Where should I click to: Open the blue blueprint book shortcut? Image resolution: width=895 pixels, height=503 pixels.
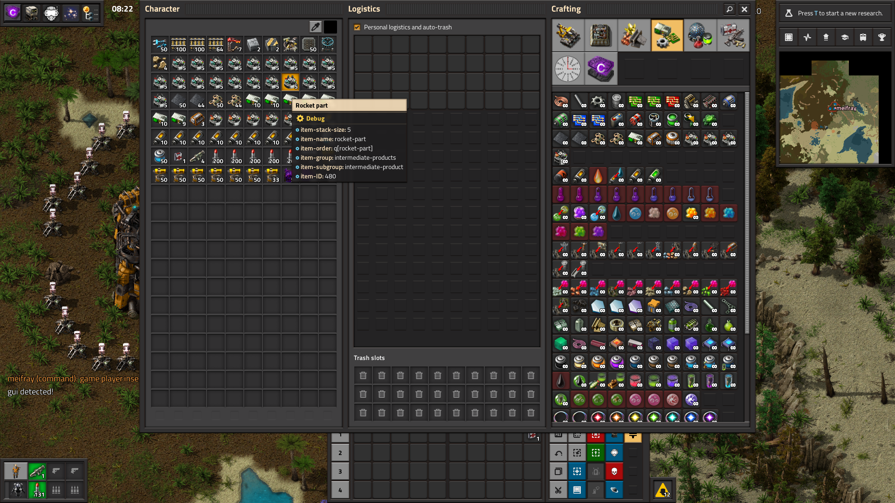tap(577, 490)
